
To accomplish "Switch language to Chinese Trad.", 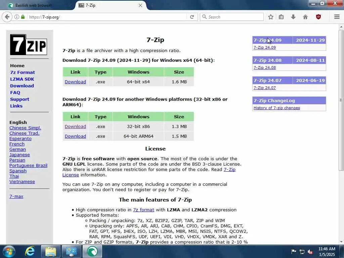I will click(x=24, y=133).
